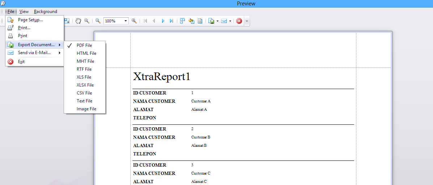
Task: Click the Page Setup icon in menu
Action: tap(10, 20)
